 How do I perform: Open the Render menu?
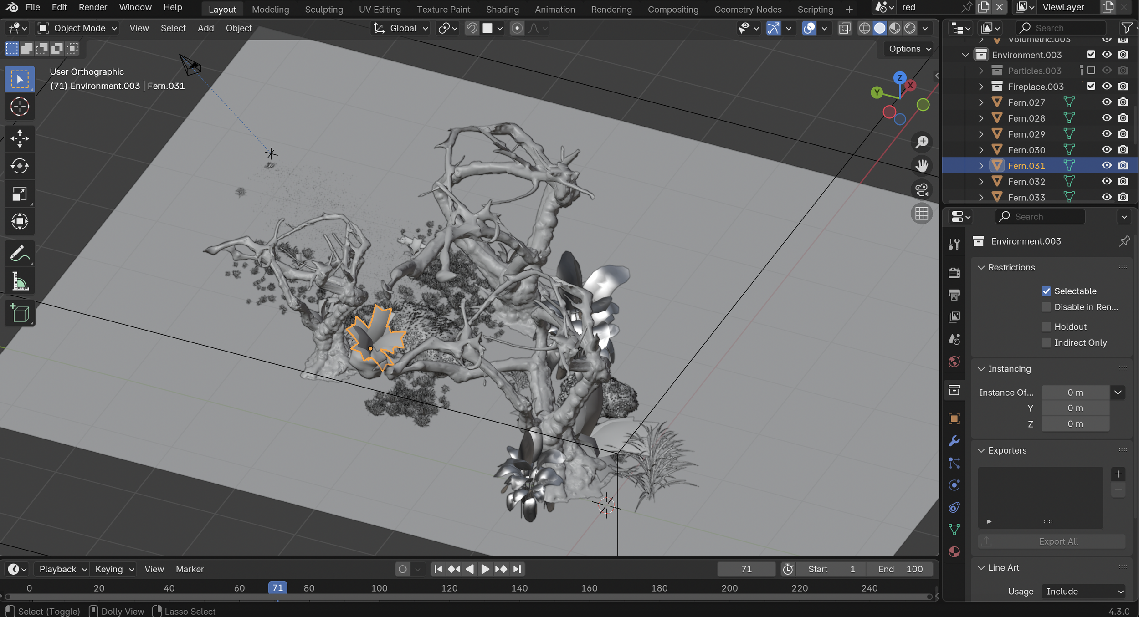click(x=92, y=7)
